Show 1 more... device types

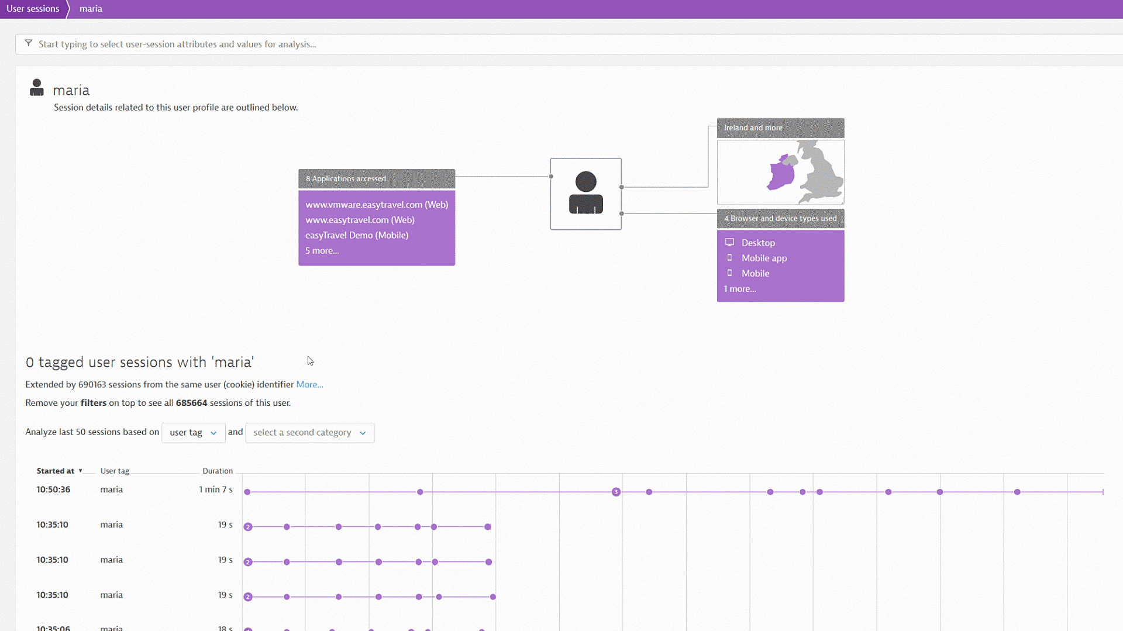tap(739, 288)
